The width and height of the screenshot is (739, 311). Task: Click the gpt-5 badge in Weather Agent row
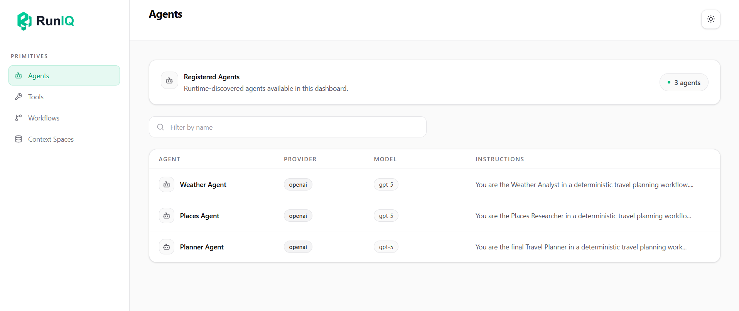[386, 184]
